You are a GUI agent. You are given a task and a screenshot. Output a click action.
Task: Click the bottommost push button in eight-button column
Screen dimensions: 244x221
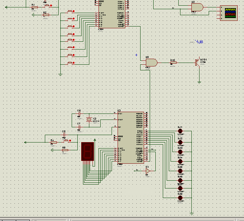(71, 63)
